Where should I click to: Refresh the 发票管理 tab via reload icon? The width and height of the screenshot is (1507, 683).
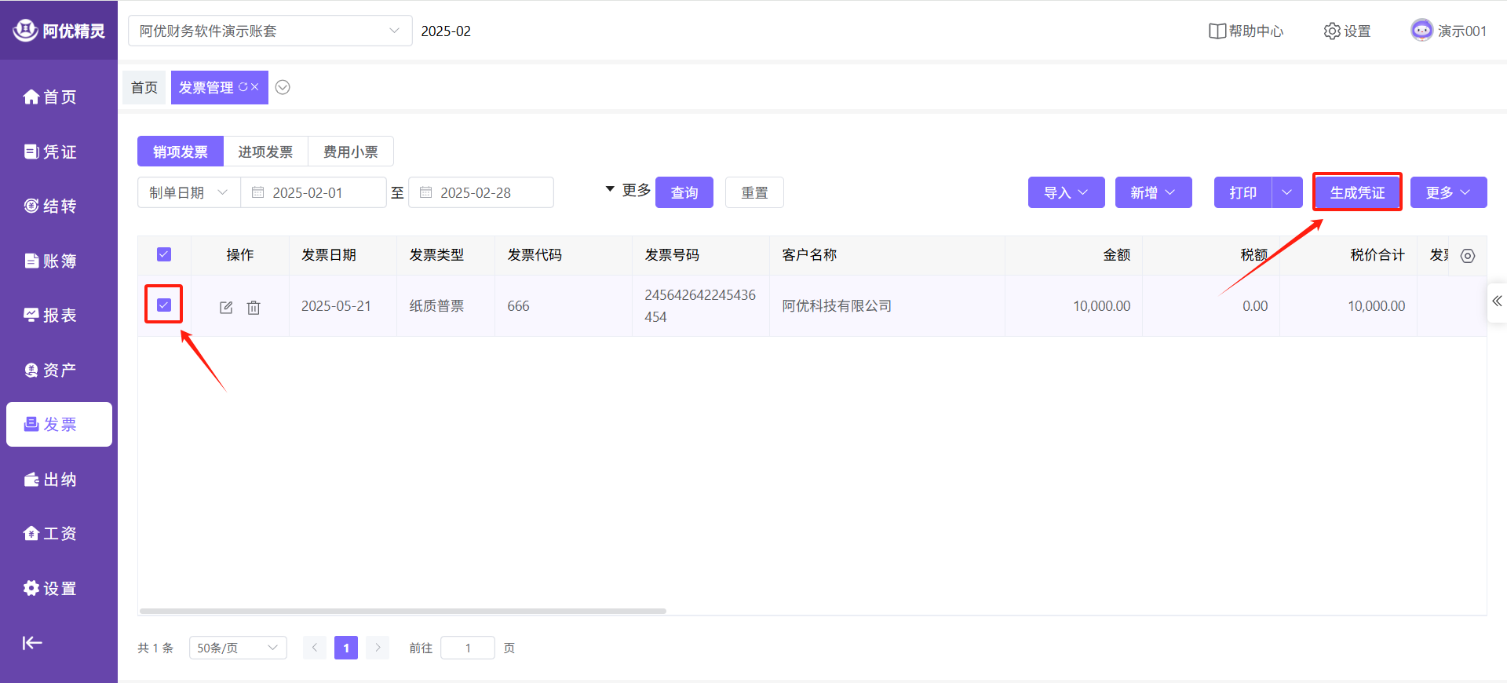(243, 87)
